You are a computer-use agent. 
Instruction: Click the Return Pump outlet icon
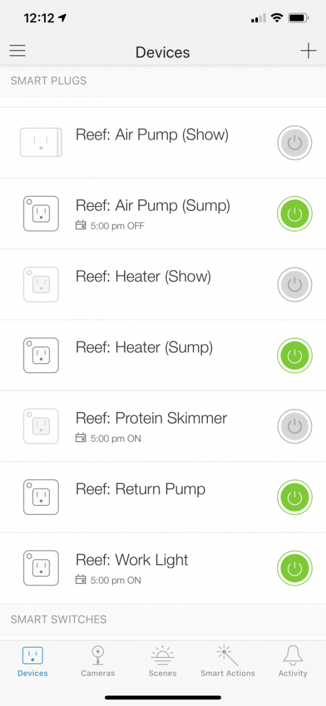(x=41, y=497)
